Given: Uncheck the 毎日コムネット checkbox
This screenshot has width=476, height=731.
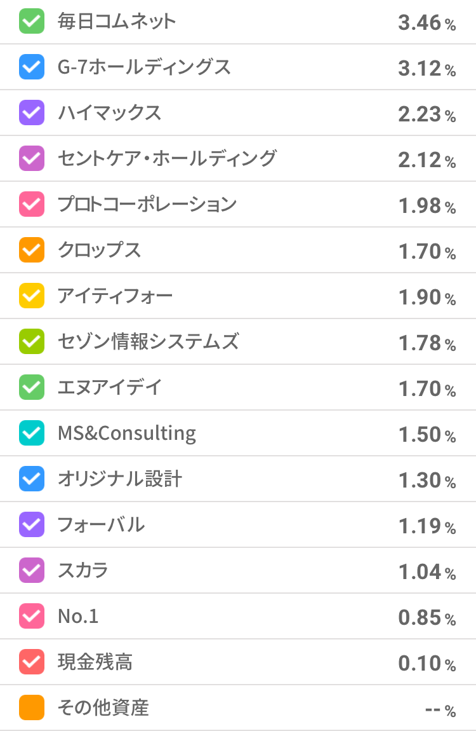Looking at the screenshot, I should [x=32, y=22].
